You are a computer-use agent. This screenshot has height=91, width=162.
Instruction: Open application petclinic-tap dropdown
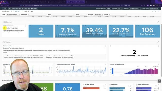(x=98, y=15)
